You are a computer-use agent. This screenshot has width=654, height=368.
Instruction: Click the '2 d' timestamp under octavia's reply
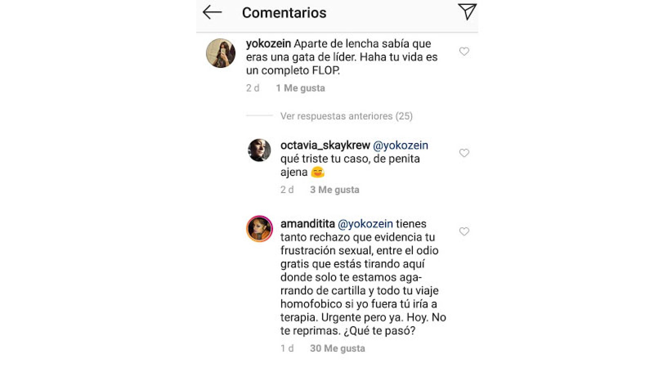coord(287,190)
